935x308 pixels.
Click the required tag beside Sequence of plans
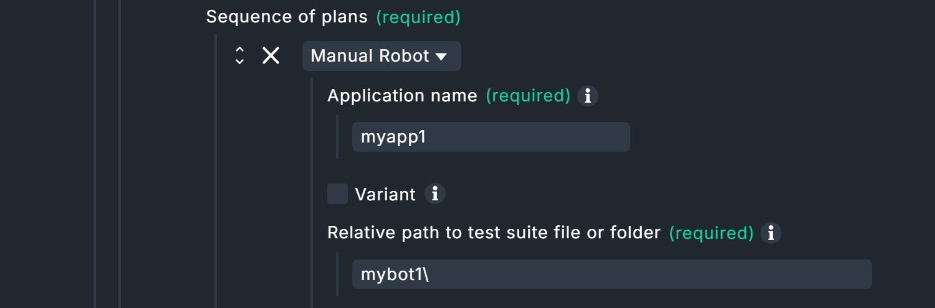point(418,17)
